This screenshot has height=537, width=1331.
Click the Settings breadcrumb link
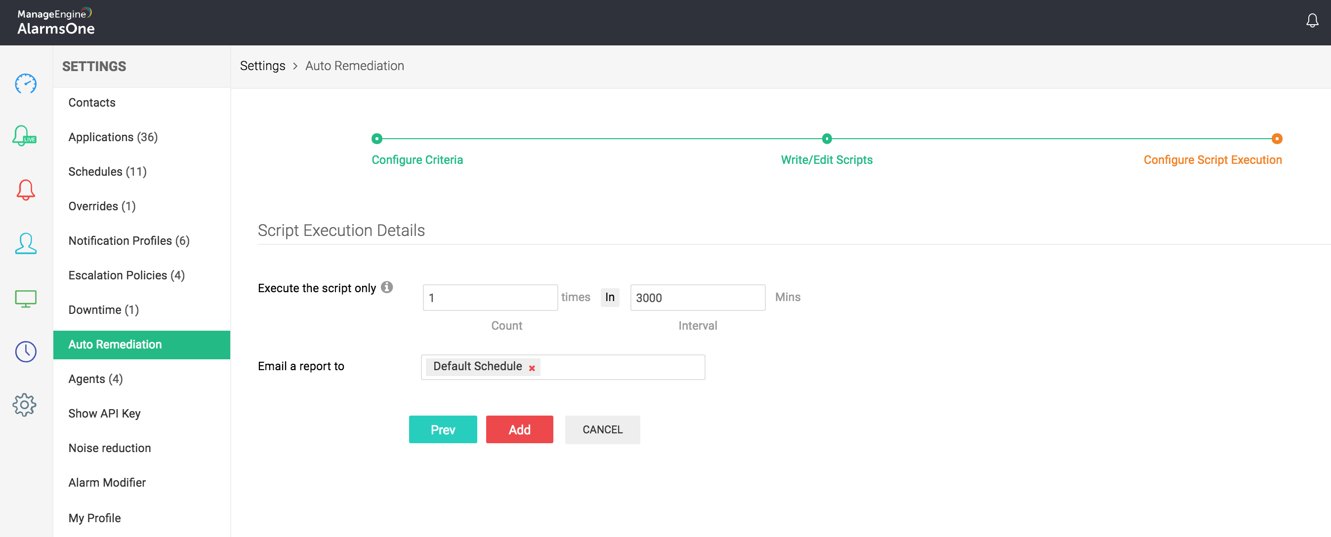click(x=262, y=66)
